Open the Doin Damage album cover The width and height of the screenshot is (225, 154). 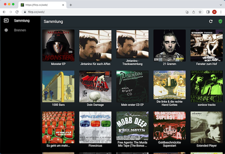95,87
